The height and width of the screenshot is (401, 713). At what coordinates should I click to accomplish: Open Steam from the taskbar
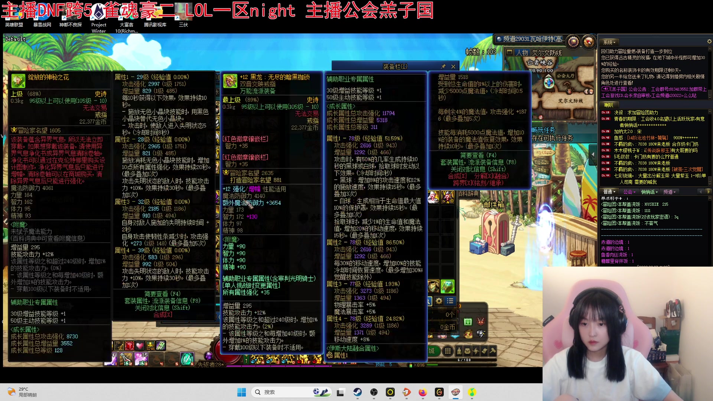[x=357, y=392]
